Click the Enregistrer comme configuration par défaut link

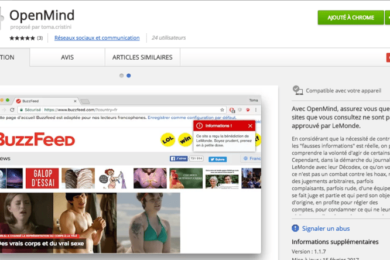click(192, 118)
